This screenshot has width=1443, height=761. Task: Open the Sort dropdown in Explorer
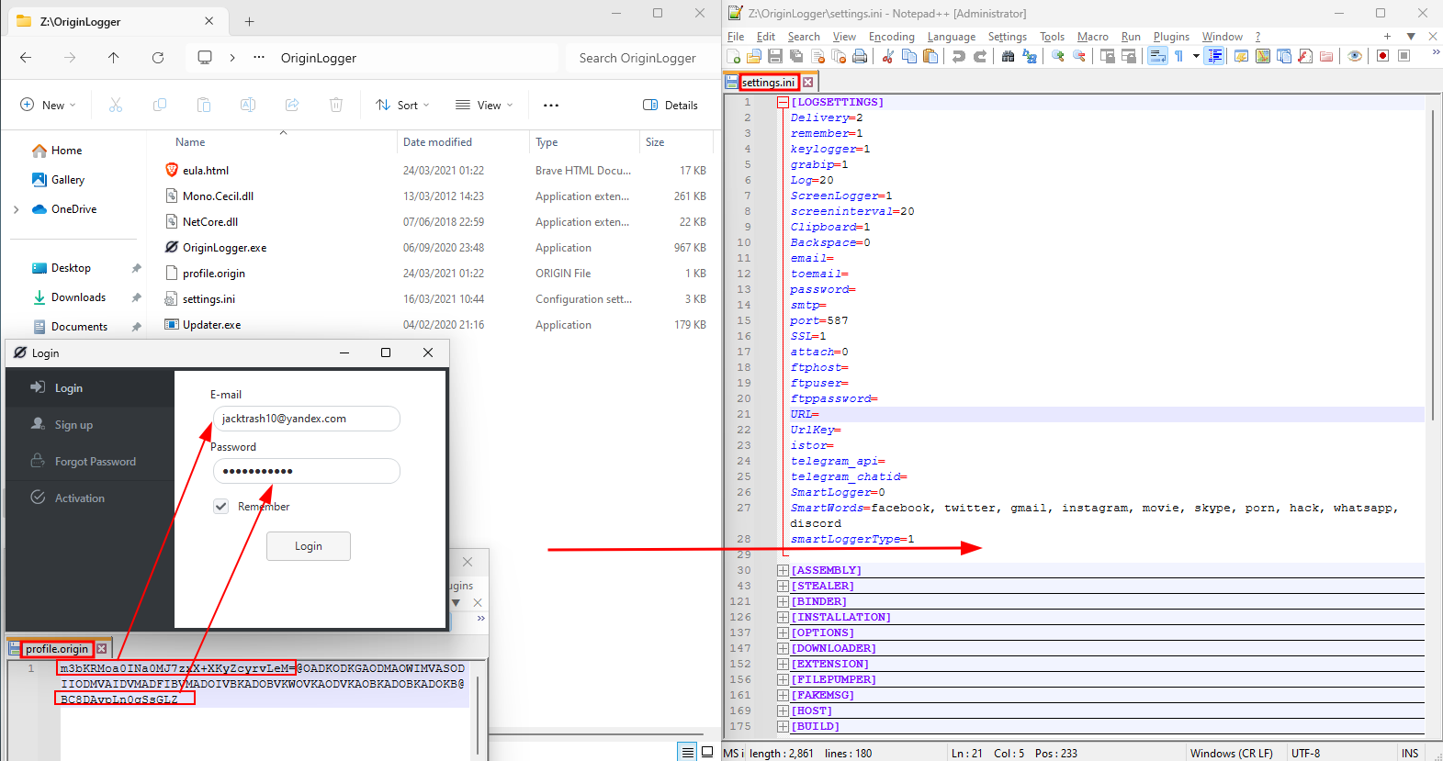pyautogui.click(x=402, y=105)
